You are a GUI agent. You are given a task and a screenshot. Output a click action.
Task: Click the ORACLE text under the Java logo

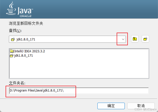[x=26, y=16]
